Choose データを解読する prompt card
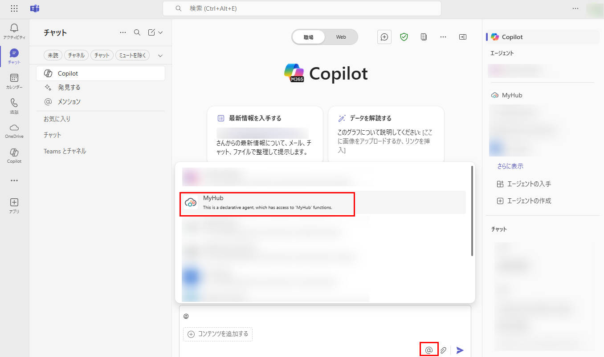 click(x=386, y=134)
